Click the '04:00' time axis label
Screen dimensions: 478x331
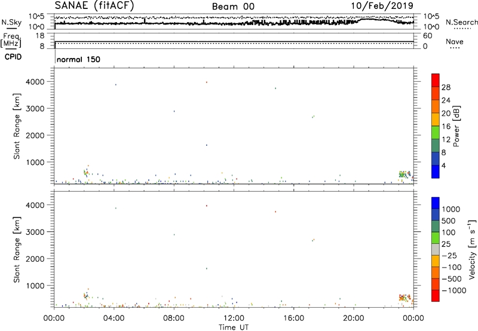click(x=114, y=318)
